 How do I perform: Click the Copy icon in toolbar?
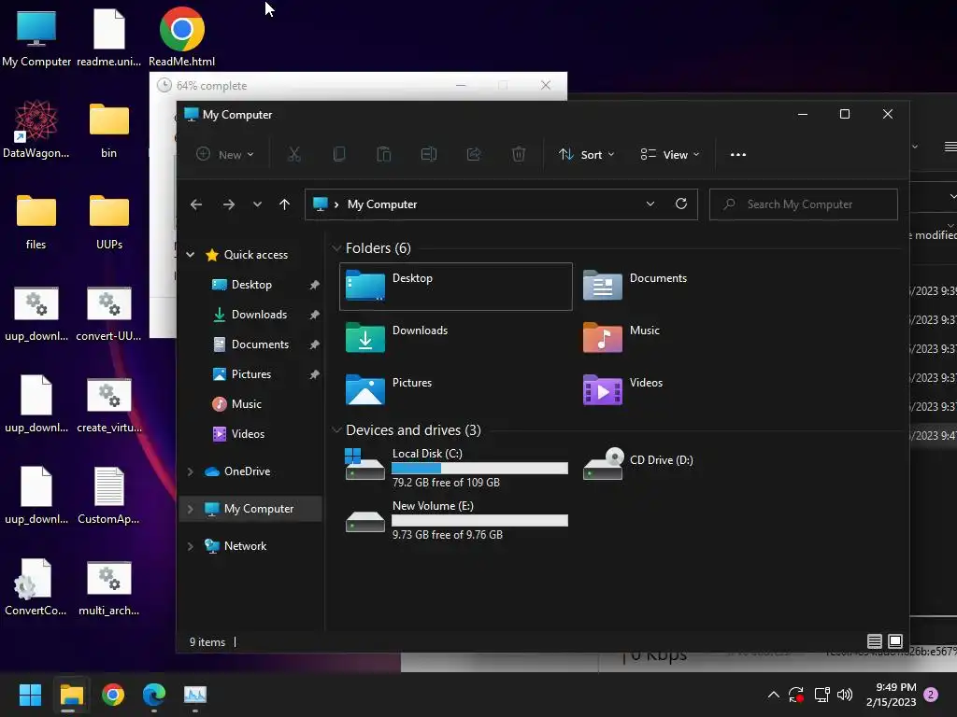[x=338, y=154]
